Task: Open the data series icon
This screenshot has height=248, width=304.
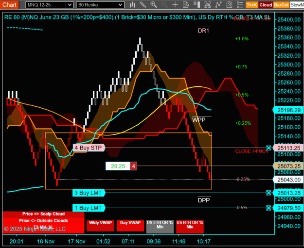Action: click(x=207, y=5)
